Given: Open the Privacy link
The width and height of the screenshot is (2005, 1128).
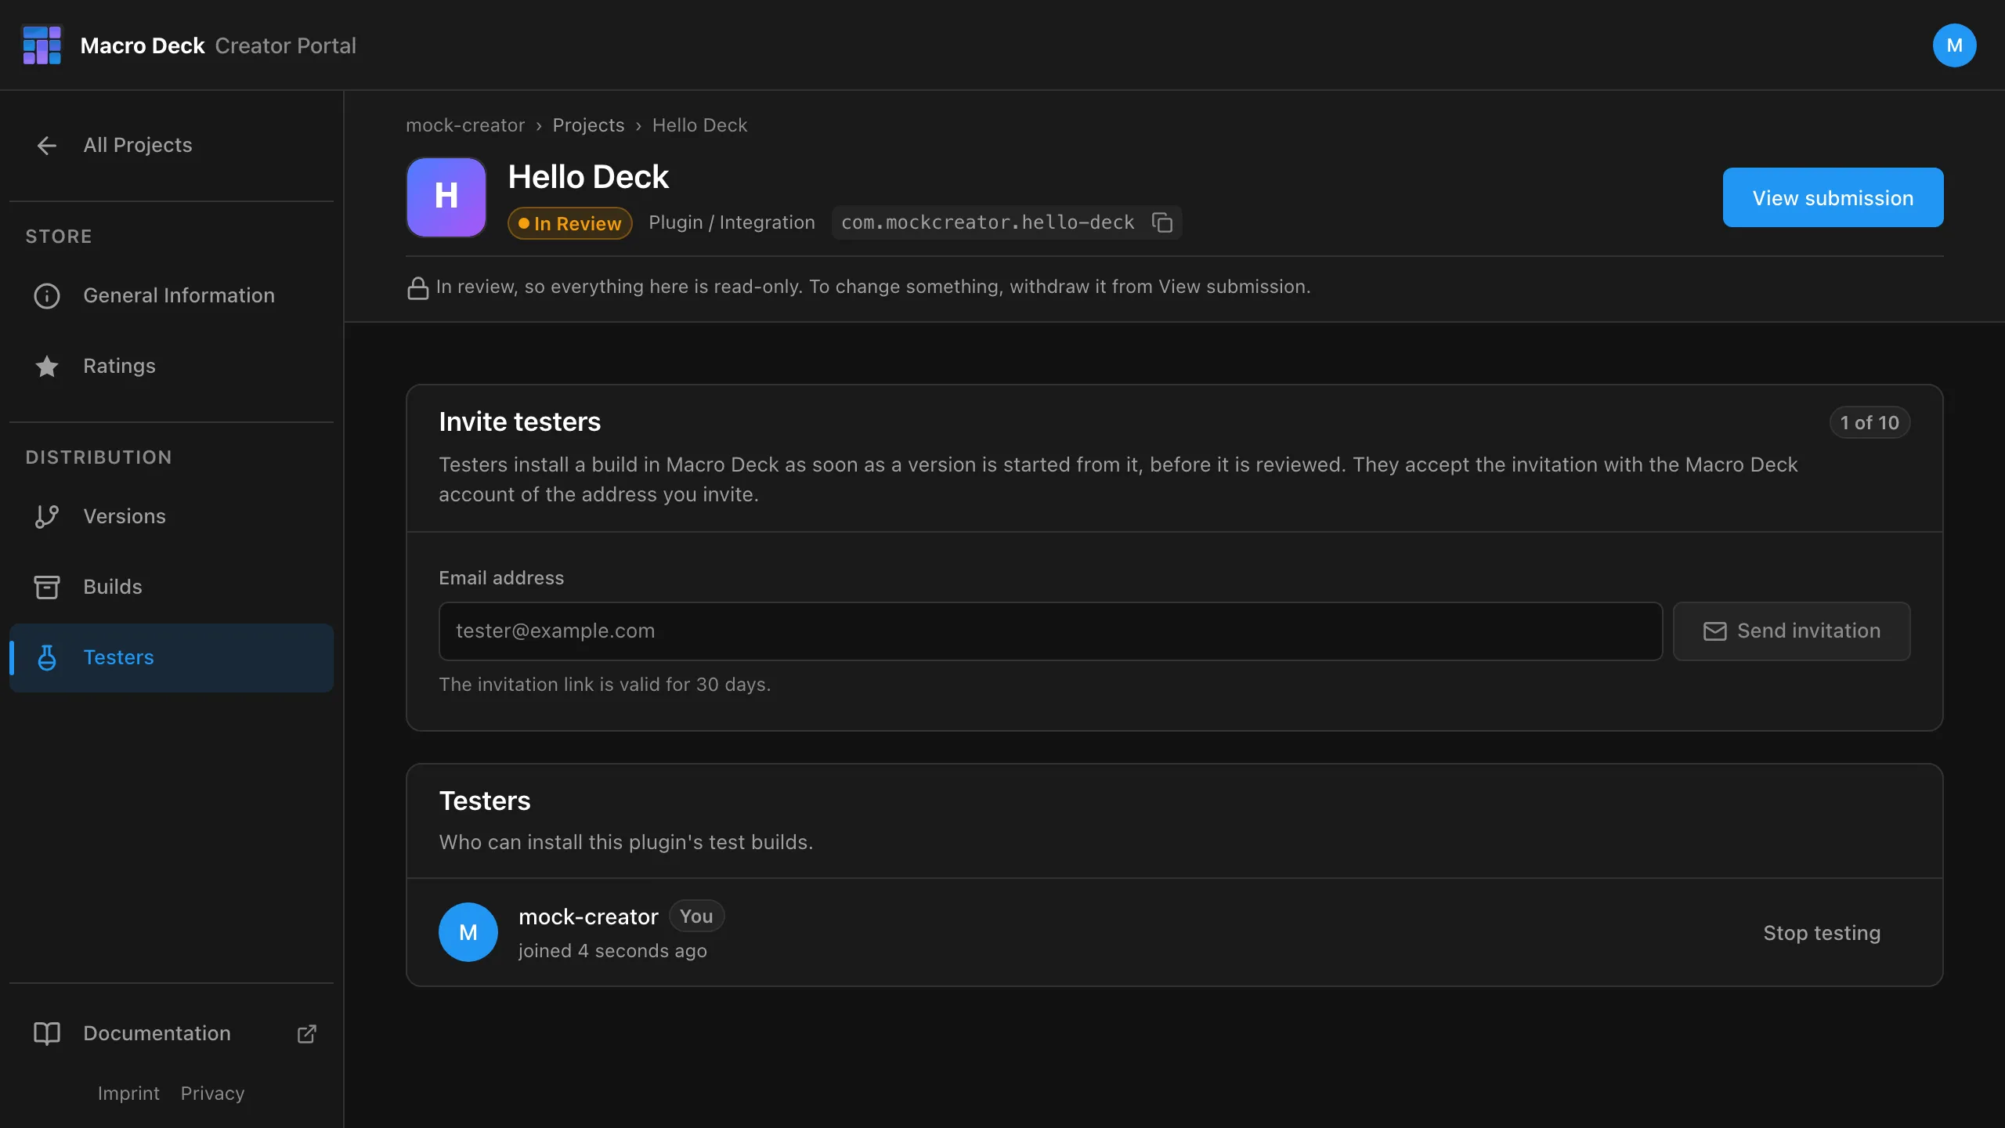Looking at the screenshot, I should point(212,1093).
